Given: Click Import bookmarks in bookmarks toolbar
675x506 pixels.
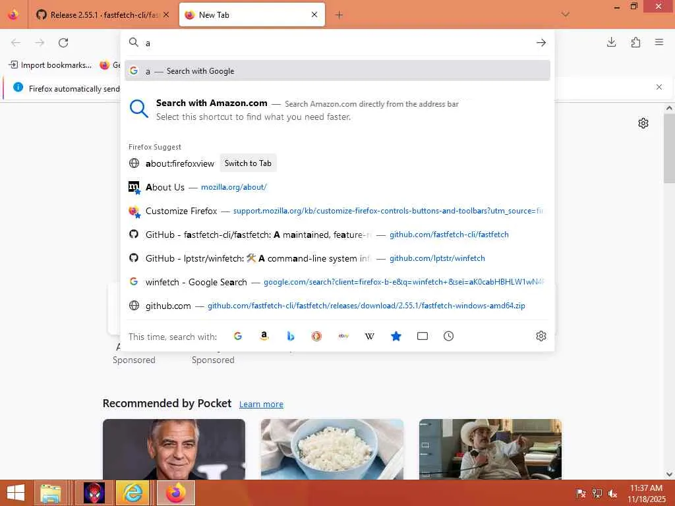Looking at the screenshot, I should point(50,65).
